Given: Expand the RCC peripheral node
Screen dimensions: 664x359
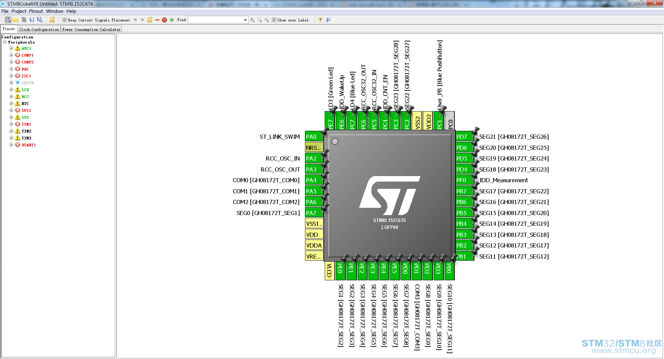Looking at the screenshot, I should click(11, 97).
